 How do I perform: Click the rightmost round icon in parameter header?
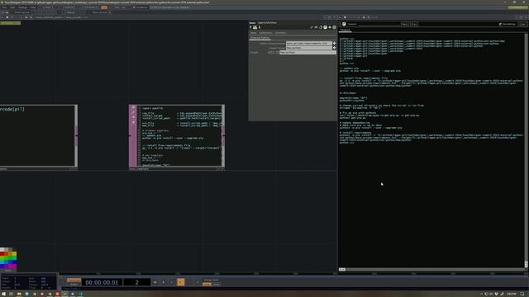(334, 27)
